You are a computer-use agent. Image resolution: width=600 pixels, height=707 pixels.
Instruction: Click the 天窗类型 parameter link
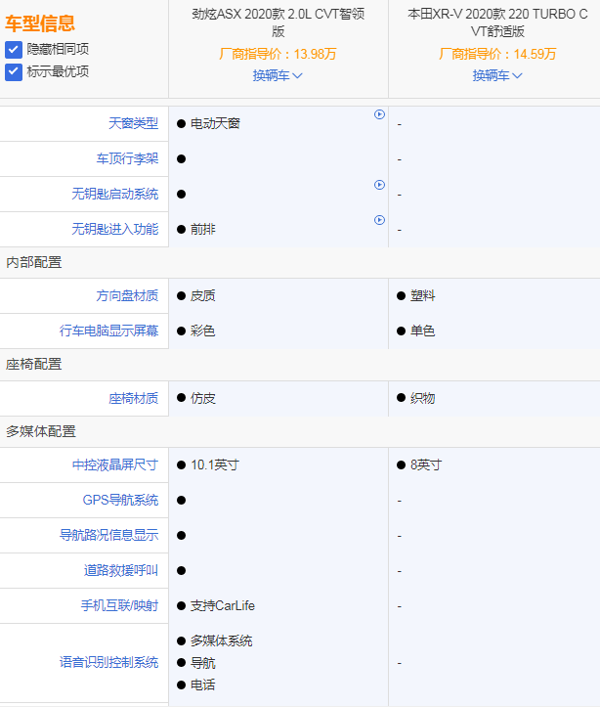pyautogui.click(x=133, y=123)
